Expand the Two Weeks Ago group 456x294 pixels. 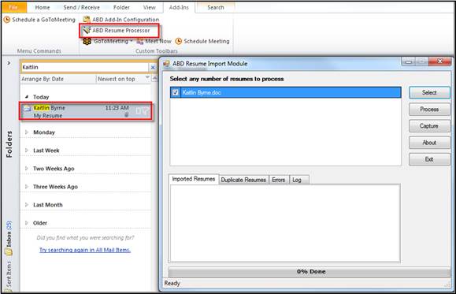tap(27, 169)
